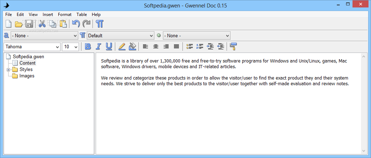The width and height of the screenshot is (371, 158).
Task: Cut selection with the scissors icon
Action: pyautogui.click(x=42, y=24)
